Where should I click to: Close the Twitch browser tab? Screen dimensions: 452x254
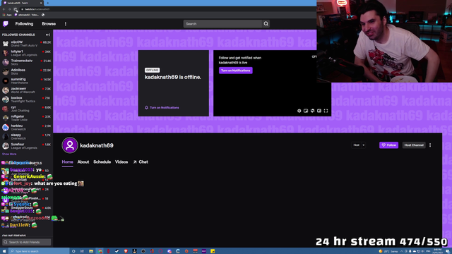[x=41, y=3]
